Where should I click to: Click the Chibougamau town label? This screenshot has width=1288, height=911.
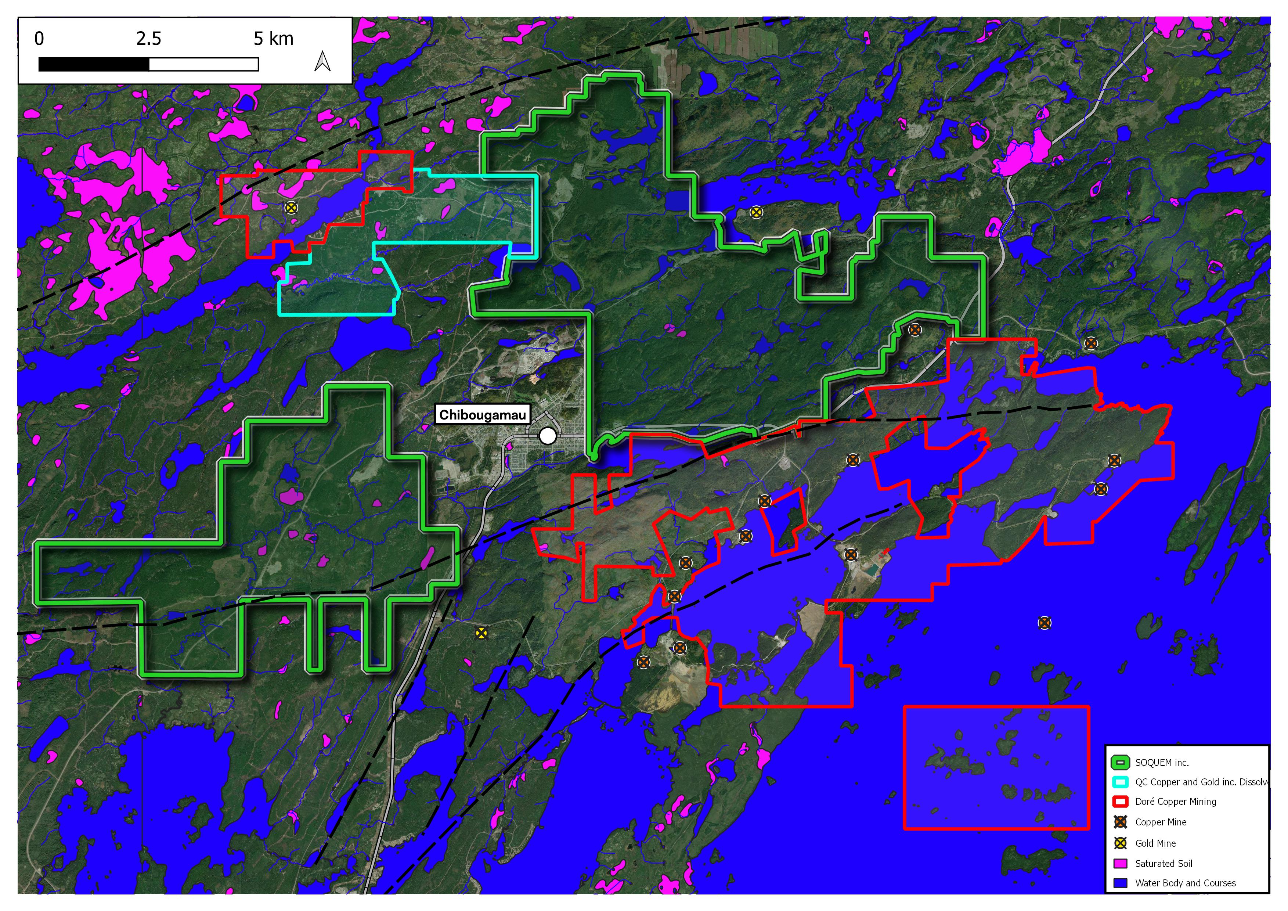point(483,415)
